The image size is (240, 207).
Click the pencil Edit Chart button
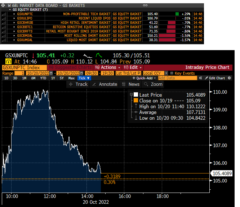[x=215, y=78]
